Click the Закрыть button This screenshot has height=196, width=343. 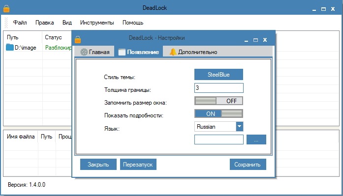point(98,165)
